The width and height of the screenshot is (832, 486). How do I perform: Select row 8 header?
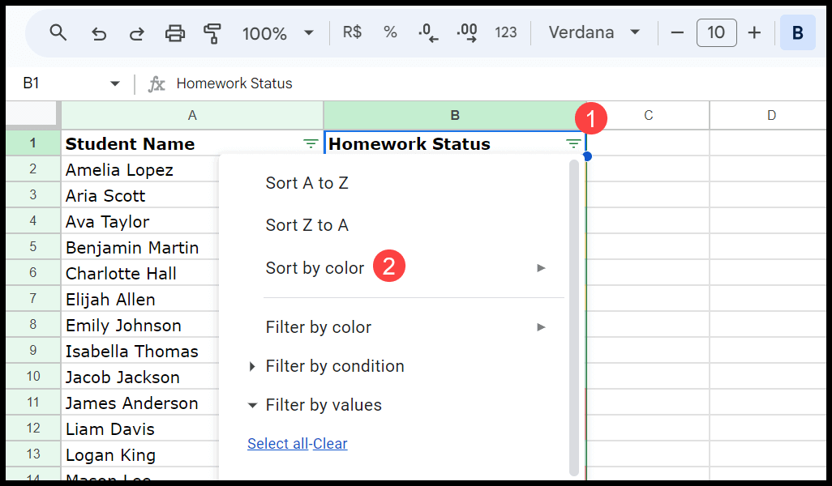click(x=33, y=325)
